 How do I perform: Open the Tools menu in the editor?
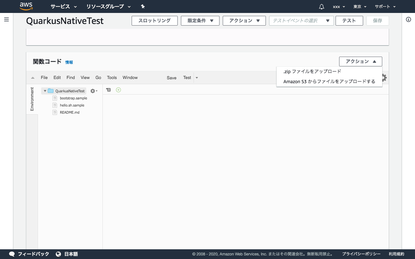pos(112,77)
